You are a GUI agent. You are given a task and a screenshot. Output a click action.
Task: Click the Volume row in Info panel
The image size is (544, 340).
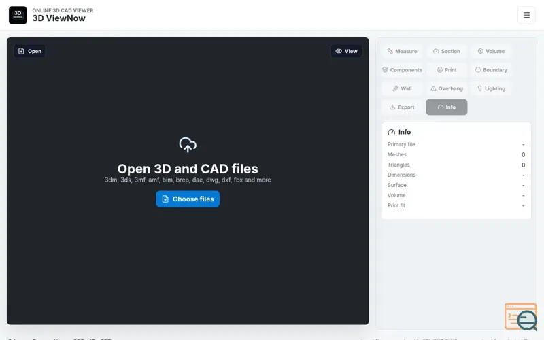456,195
